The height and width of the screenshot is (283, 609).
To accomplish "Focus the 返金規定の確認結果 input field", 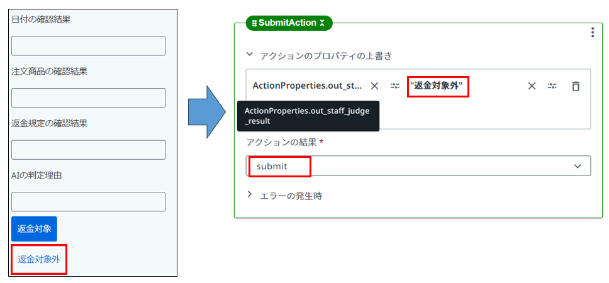I will [89, 150].
